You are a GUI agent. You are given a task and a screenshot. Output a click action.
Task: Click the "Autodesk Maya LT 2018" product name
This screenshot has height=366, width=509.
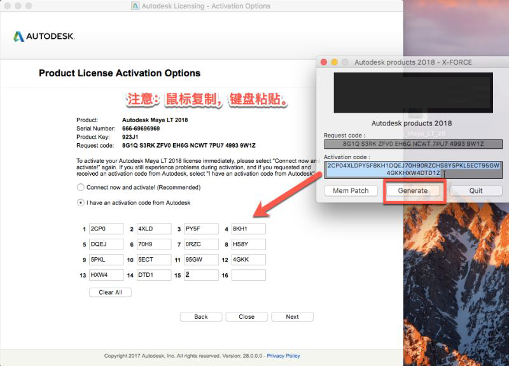click(155, 120)
